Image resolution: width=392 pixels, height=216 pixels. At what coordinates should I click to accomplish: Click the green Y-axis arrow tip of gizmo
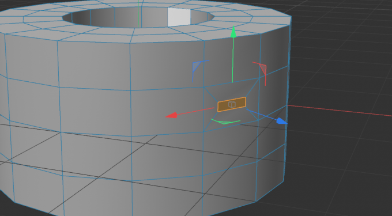point(233,32)
